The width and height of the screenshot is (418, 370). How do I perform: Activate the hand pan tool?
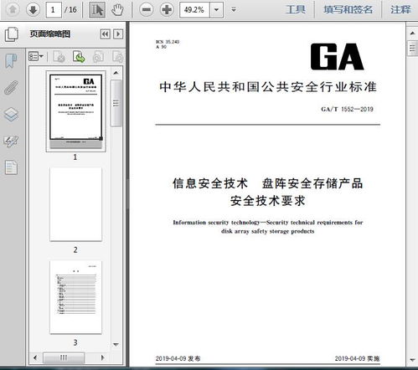click(117, 10)
